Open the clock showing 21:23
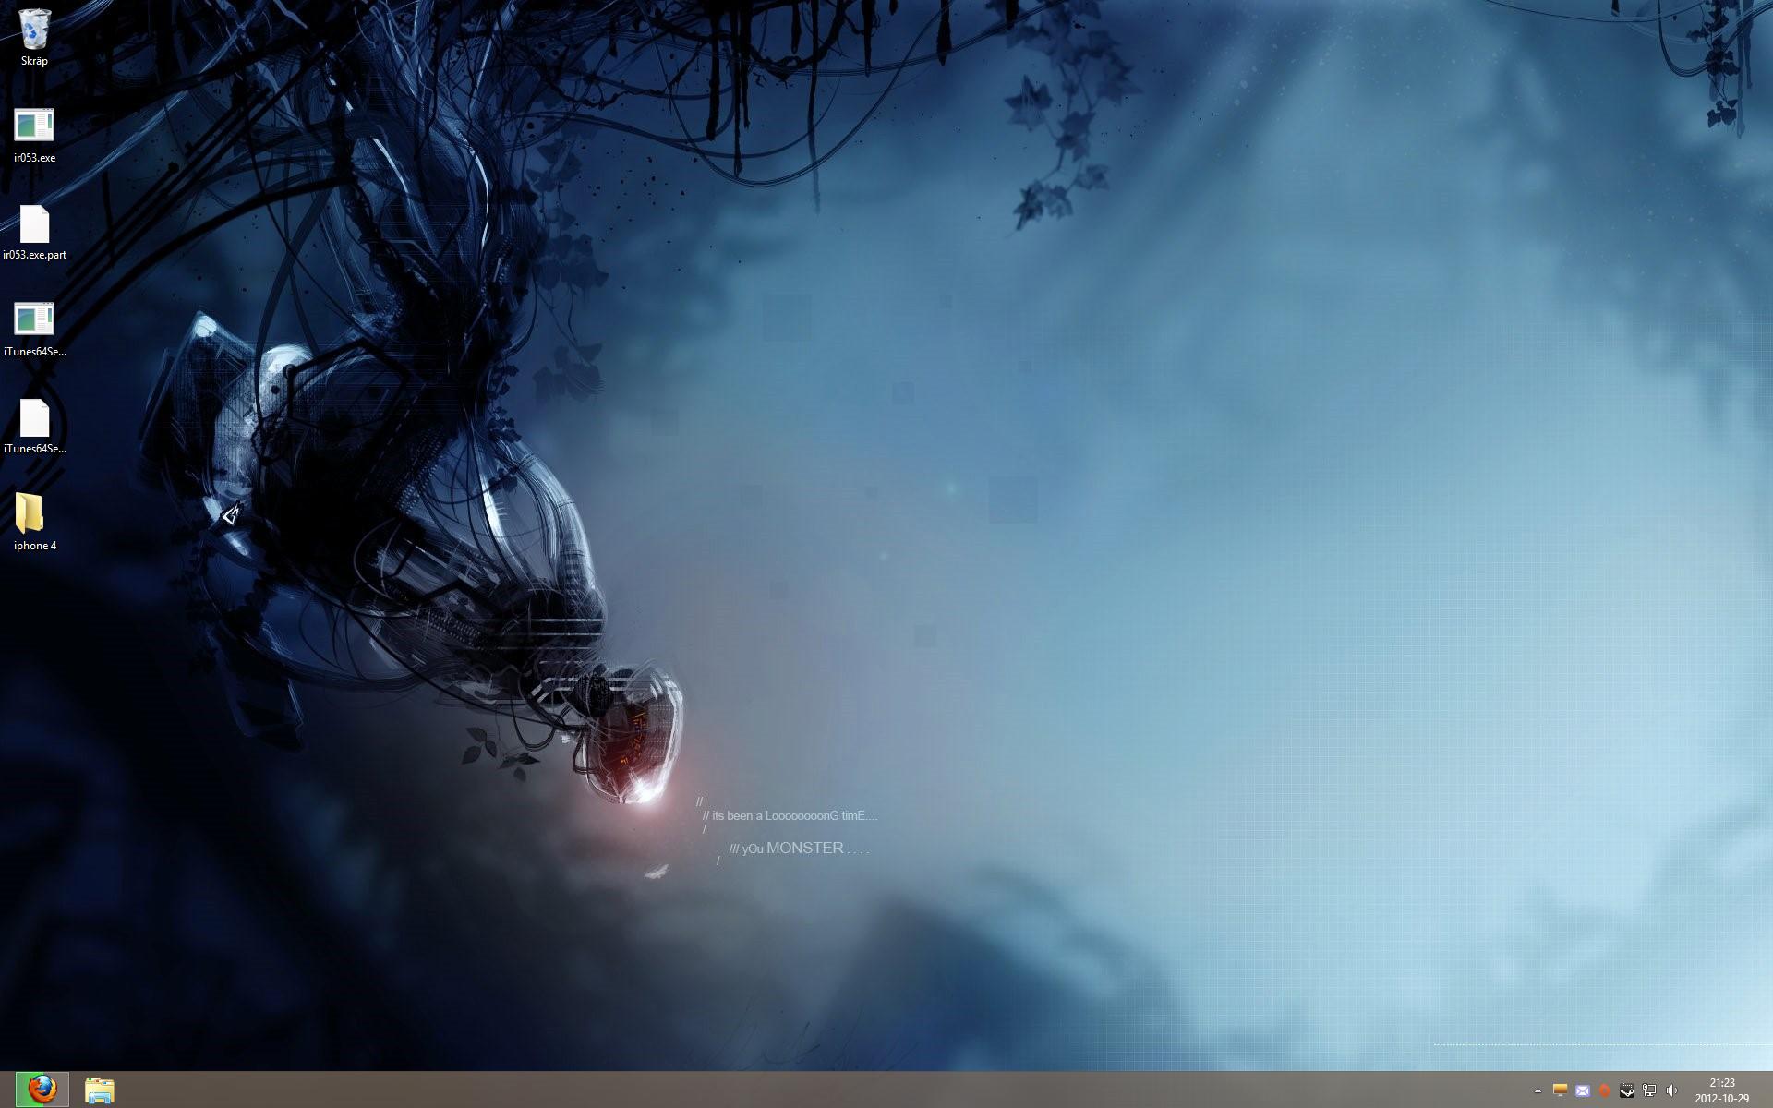Screen dimensions: 1773x1108 point(1721,1083)
